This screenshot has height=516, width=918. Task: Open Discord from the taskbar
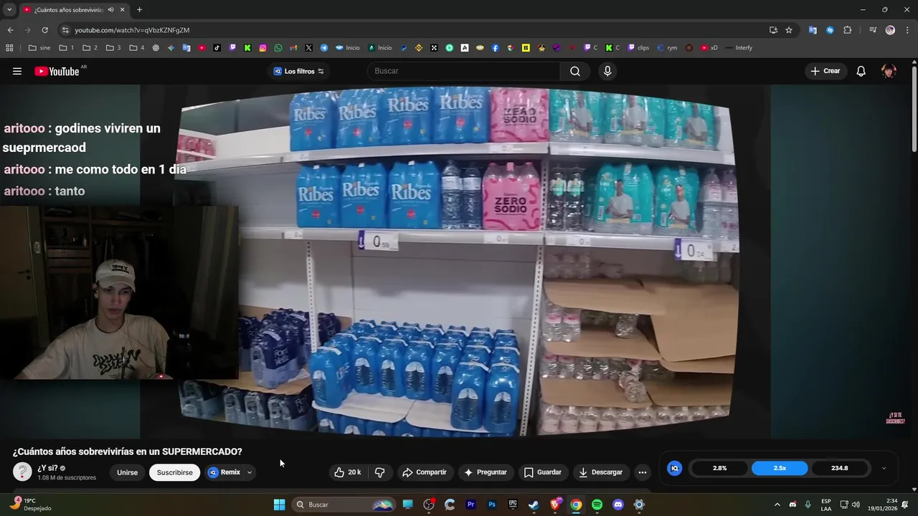(x=618, y=505)
